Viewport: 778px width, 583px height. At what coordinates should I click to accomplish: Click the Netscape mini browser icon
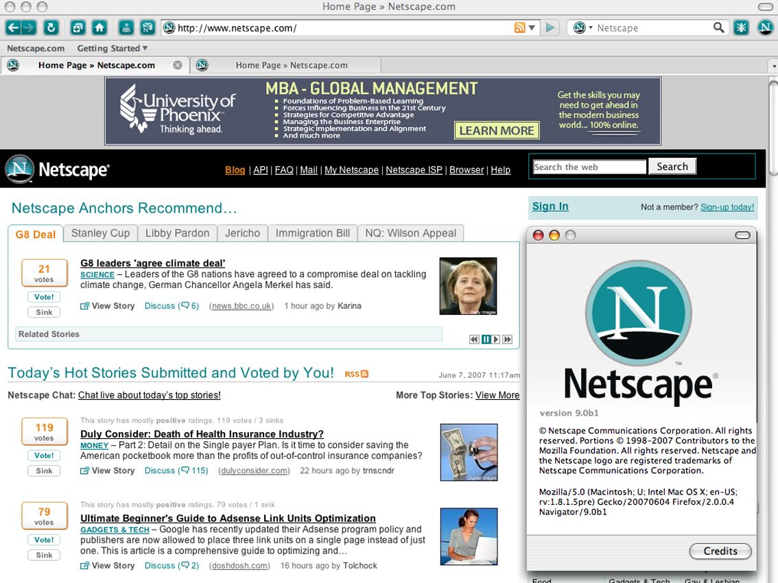coord(147,27)
